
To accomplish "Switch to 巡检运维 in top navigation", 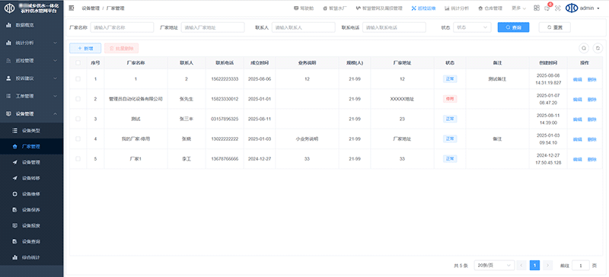I will pyautogui.click(x=423, y=8).
